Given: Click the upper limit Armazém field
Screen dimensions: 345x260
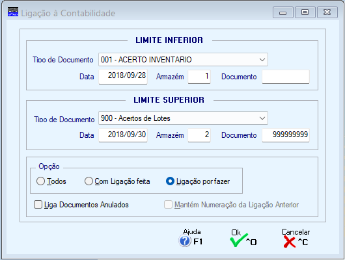Looking at the screenshot, I should pos(199,135).
